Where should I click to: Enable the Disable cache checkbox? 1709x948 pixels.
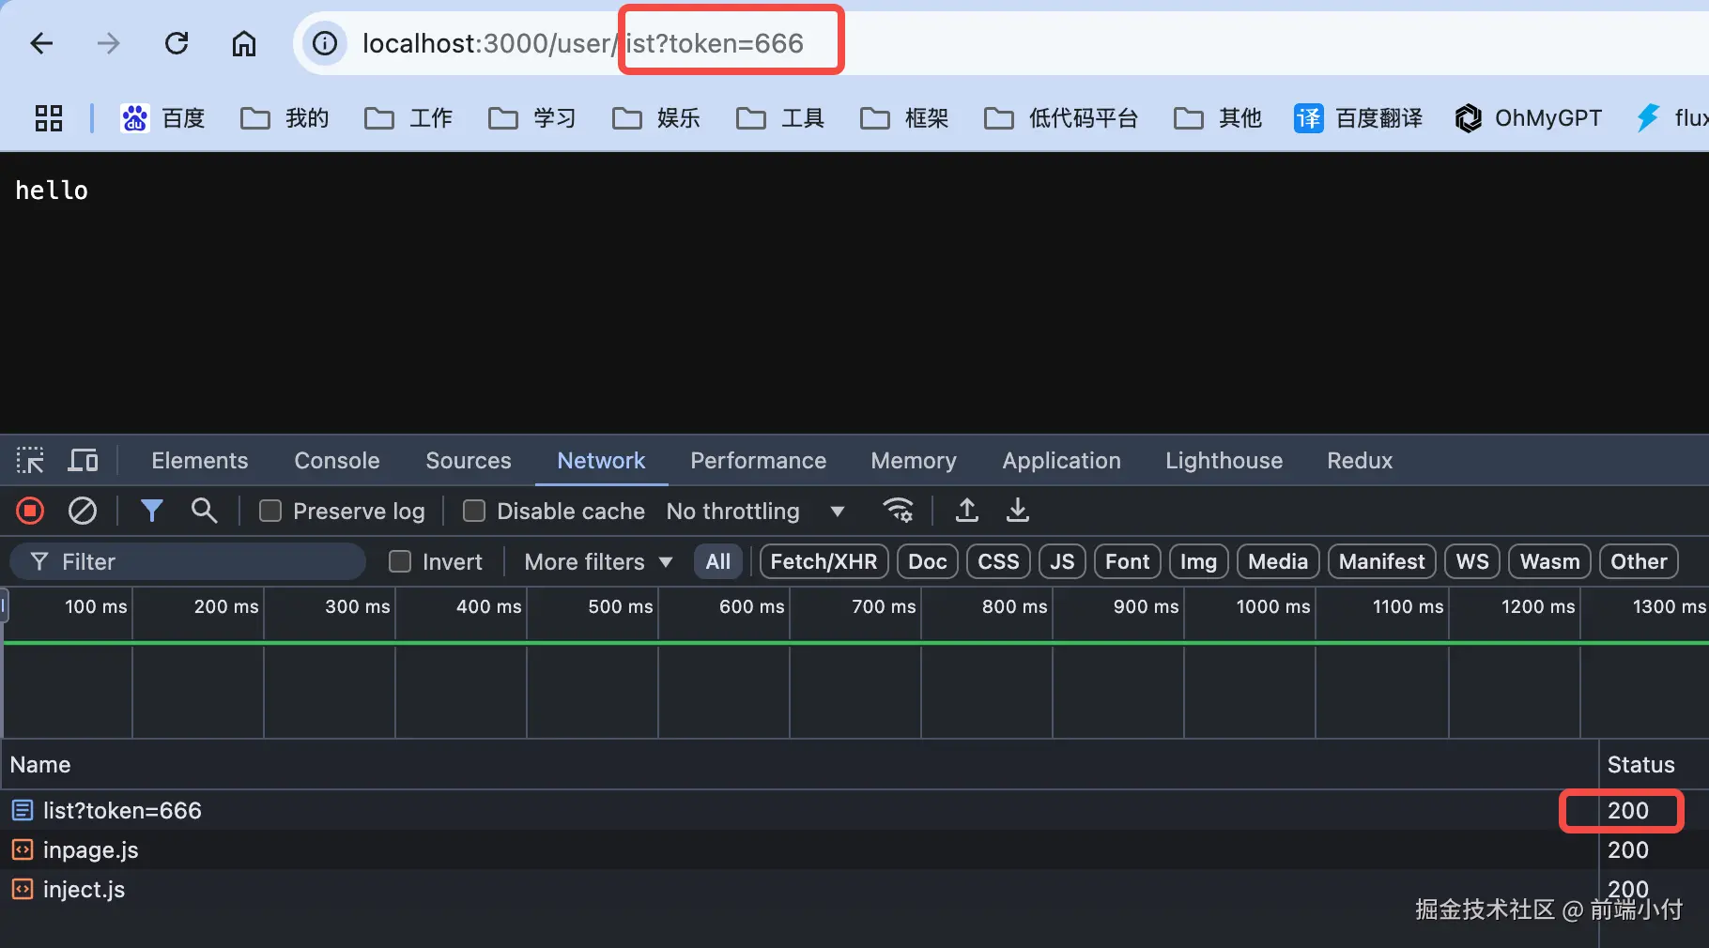coord(474,511)
